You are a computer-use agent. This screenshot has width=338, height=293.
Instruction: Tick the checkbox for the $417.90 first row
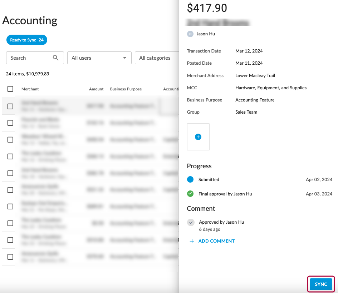[10, 106]
